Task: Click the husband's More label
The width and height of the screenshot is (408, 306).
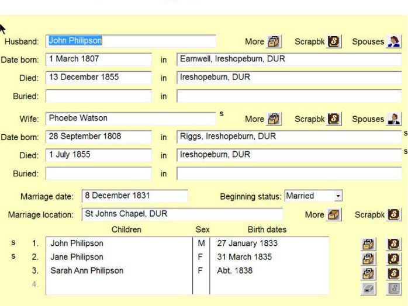Action: pyautogui.click(x=254, y=41)
